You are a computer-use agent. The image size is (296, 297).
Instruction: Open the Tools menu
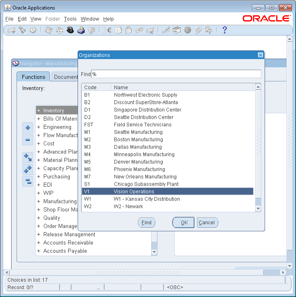pos(70,19)
